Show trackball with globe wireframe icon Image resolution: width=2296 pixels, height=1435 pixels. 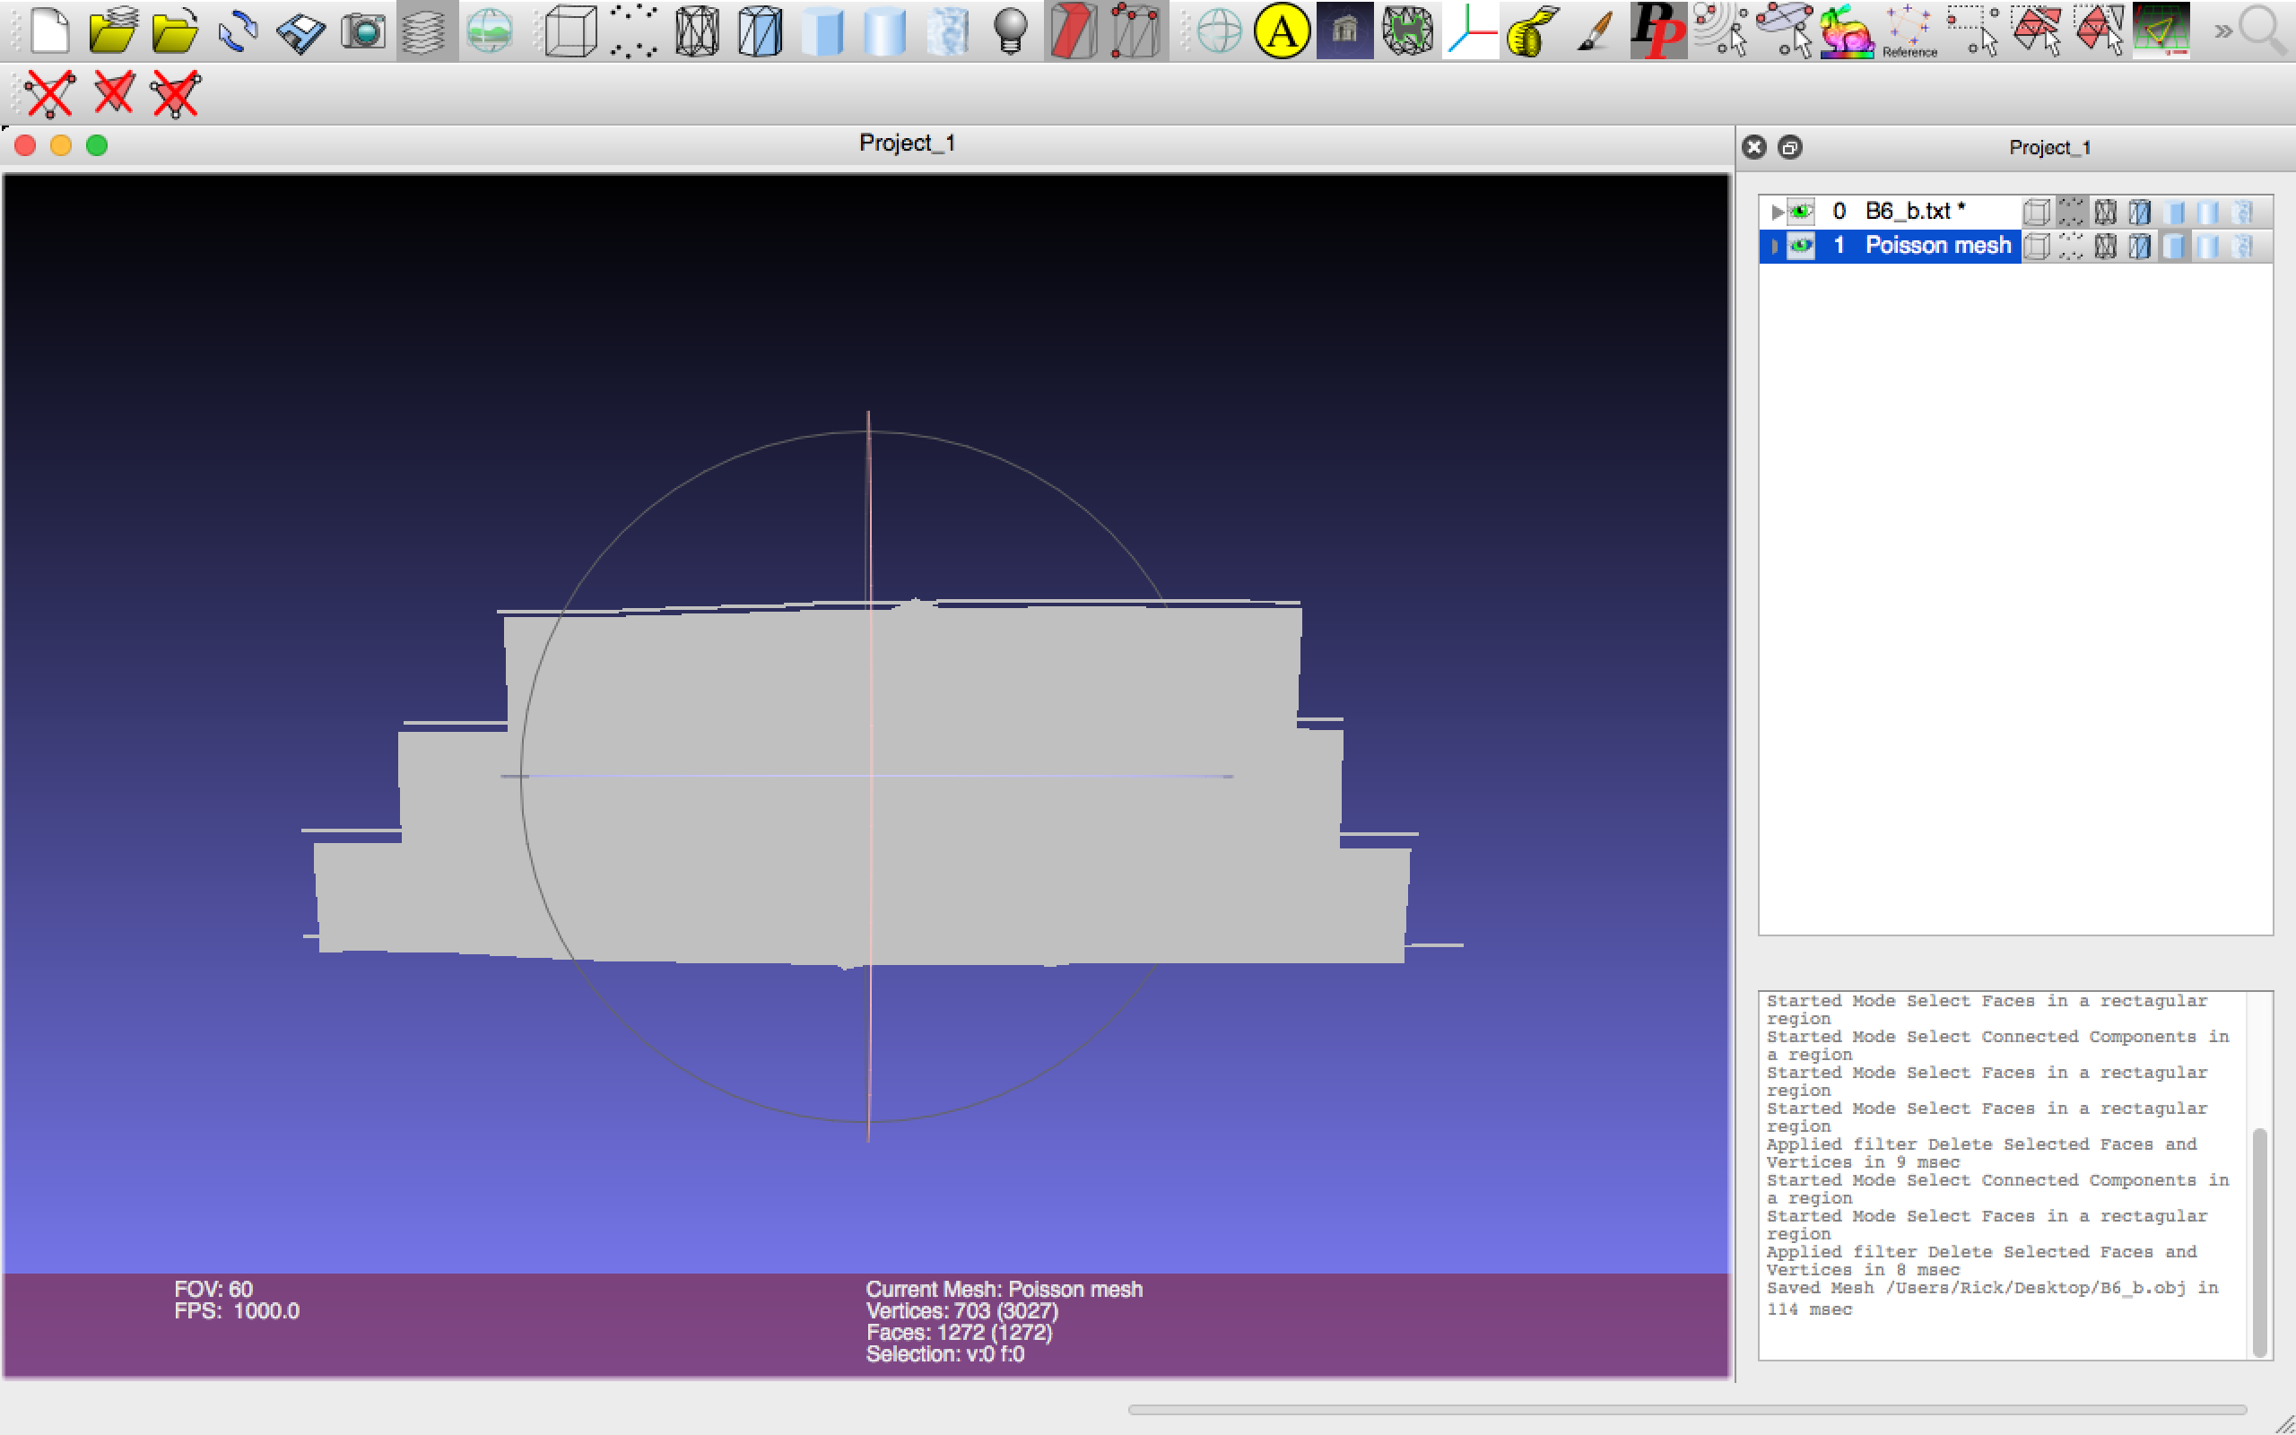1219,30
